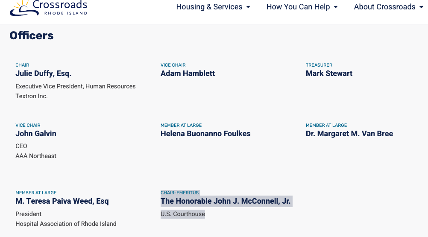Image resolution: width=428 pixels, height=237 pixels.
Task: Click the name John Galvin
Action: click(x=36, y=134)
